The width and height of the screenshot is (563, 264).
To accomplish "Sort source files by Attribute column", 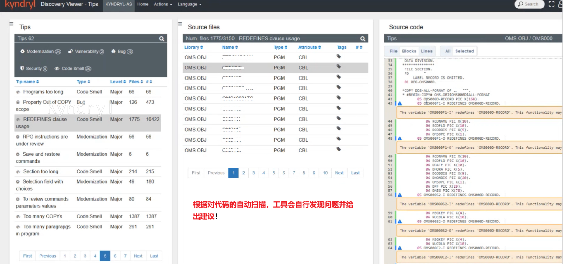I will click(x=309, y=47).
